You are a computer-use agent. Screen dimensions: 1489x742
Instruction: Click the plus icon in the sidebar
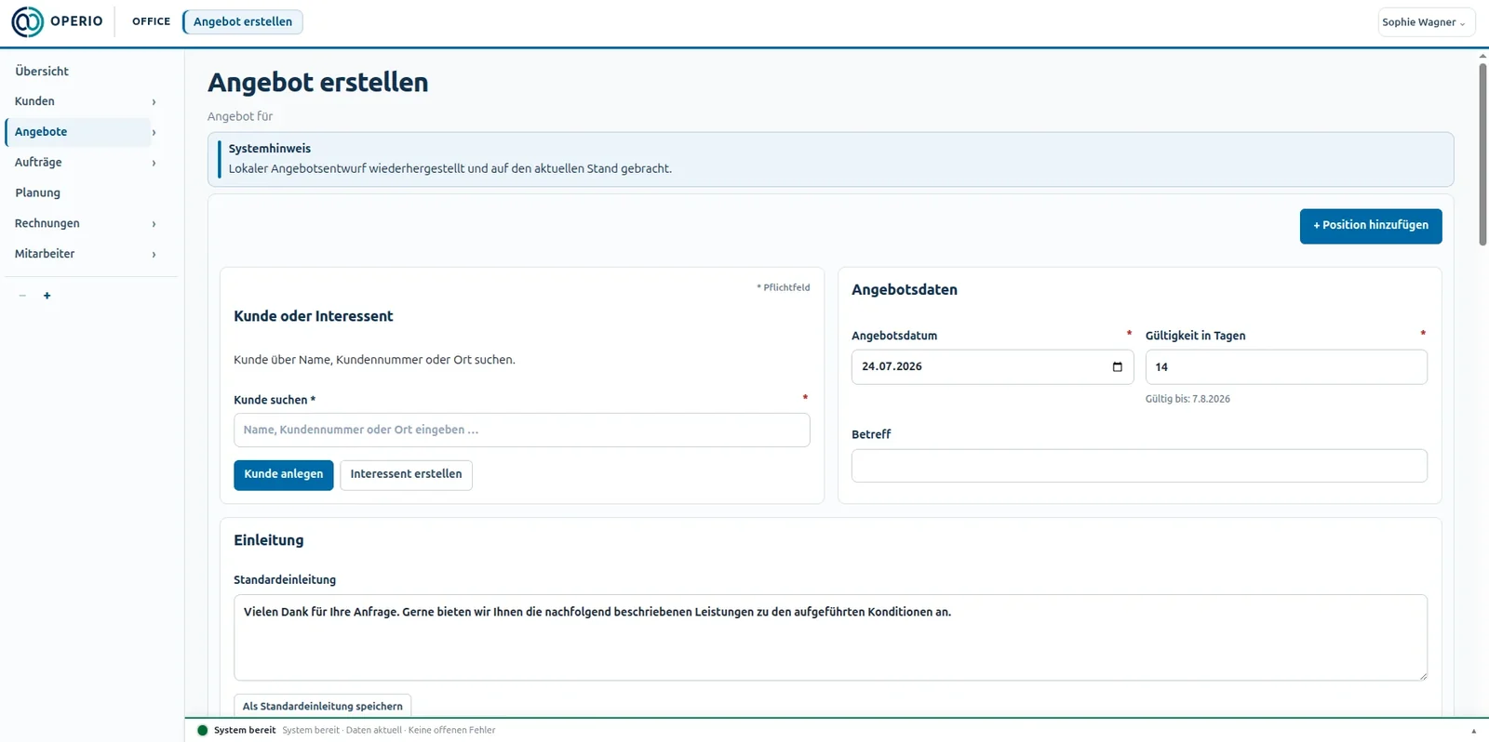[x=47, y=296]
